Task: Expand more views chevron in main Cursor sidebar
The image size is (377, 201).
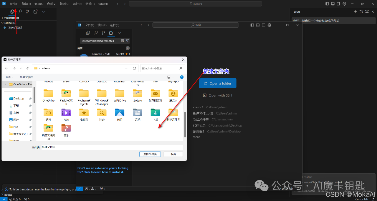Action: coord(44,12)
